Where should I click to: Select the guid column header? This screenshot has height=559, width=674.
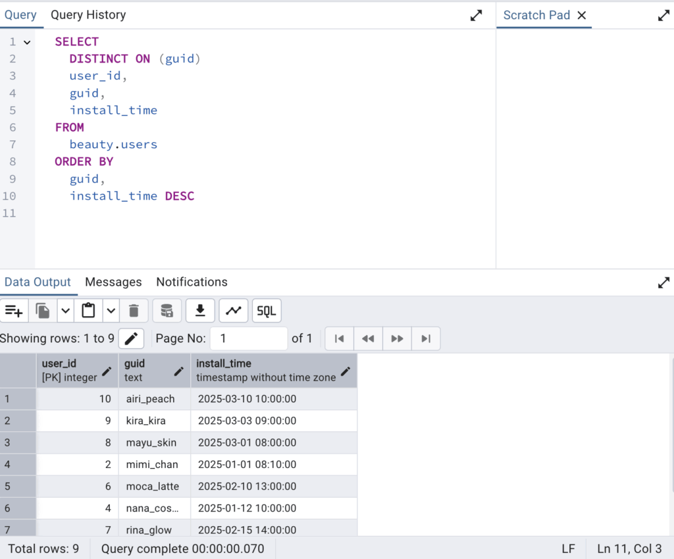click(x=155, y=370)
